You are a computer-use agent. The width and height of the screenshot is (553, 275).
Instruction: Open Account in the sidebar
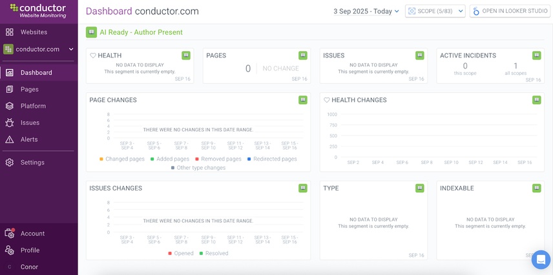pos(32,234)
